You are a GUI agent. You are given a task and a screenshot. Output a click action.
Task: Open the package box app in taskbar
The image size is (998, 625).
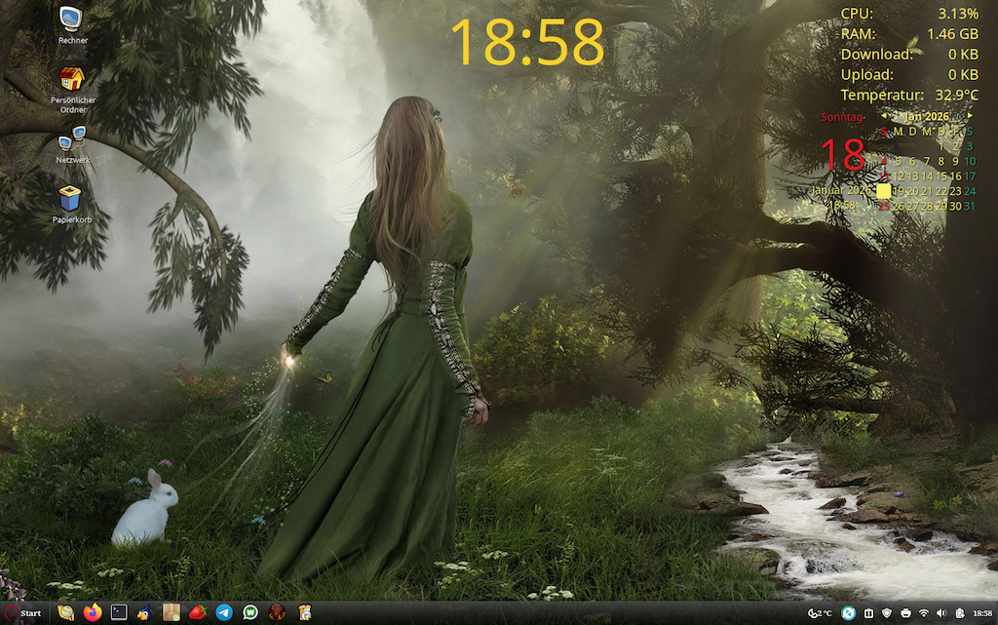pos(172,612)
